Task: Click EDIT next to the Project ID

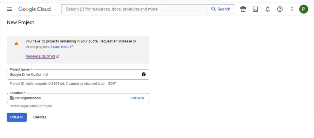Action: [112, 84]
